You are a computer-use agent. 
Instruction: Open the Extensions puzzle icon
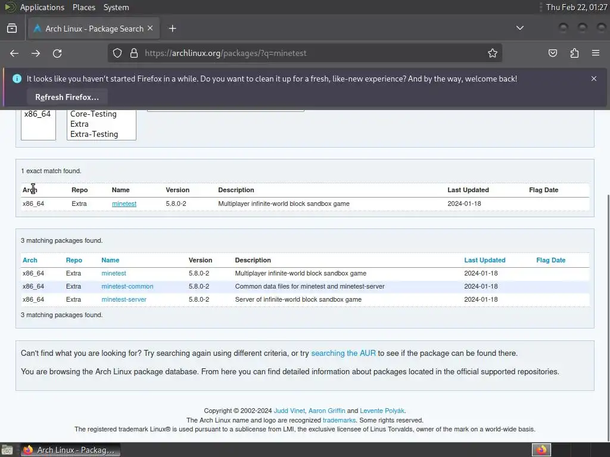point(574,53)
